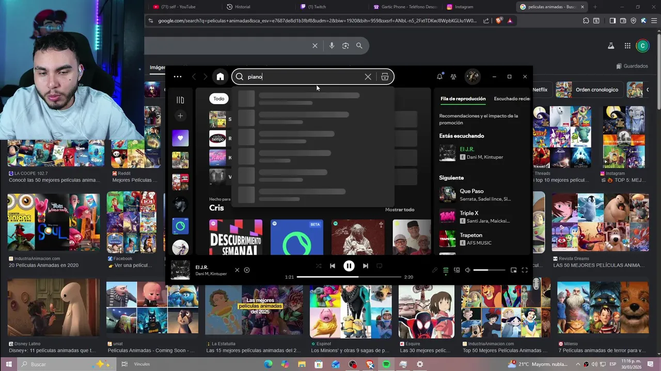Click Brave Shields lion icon

(x=499, y=21)
